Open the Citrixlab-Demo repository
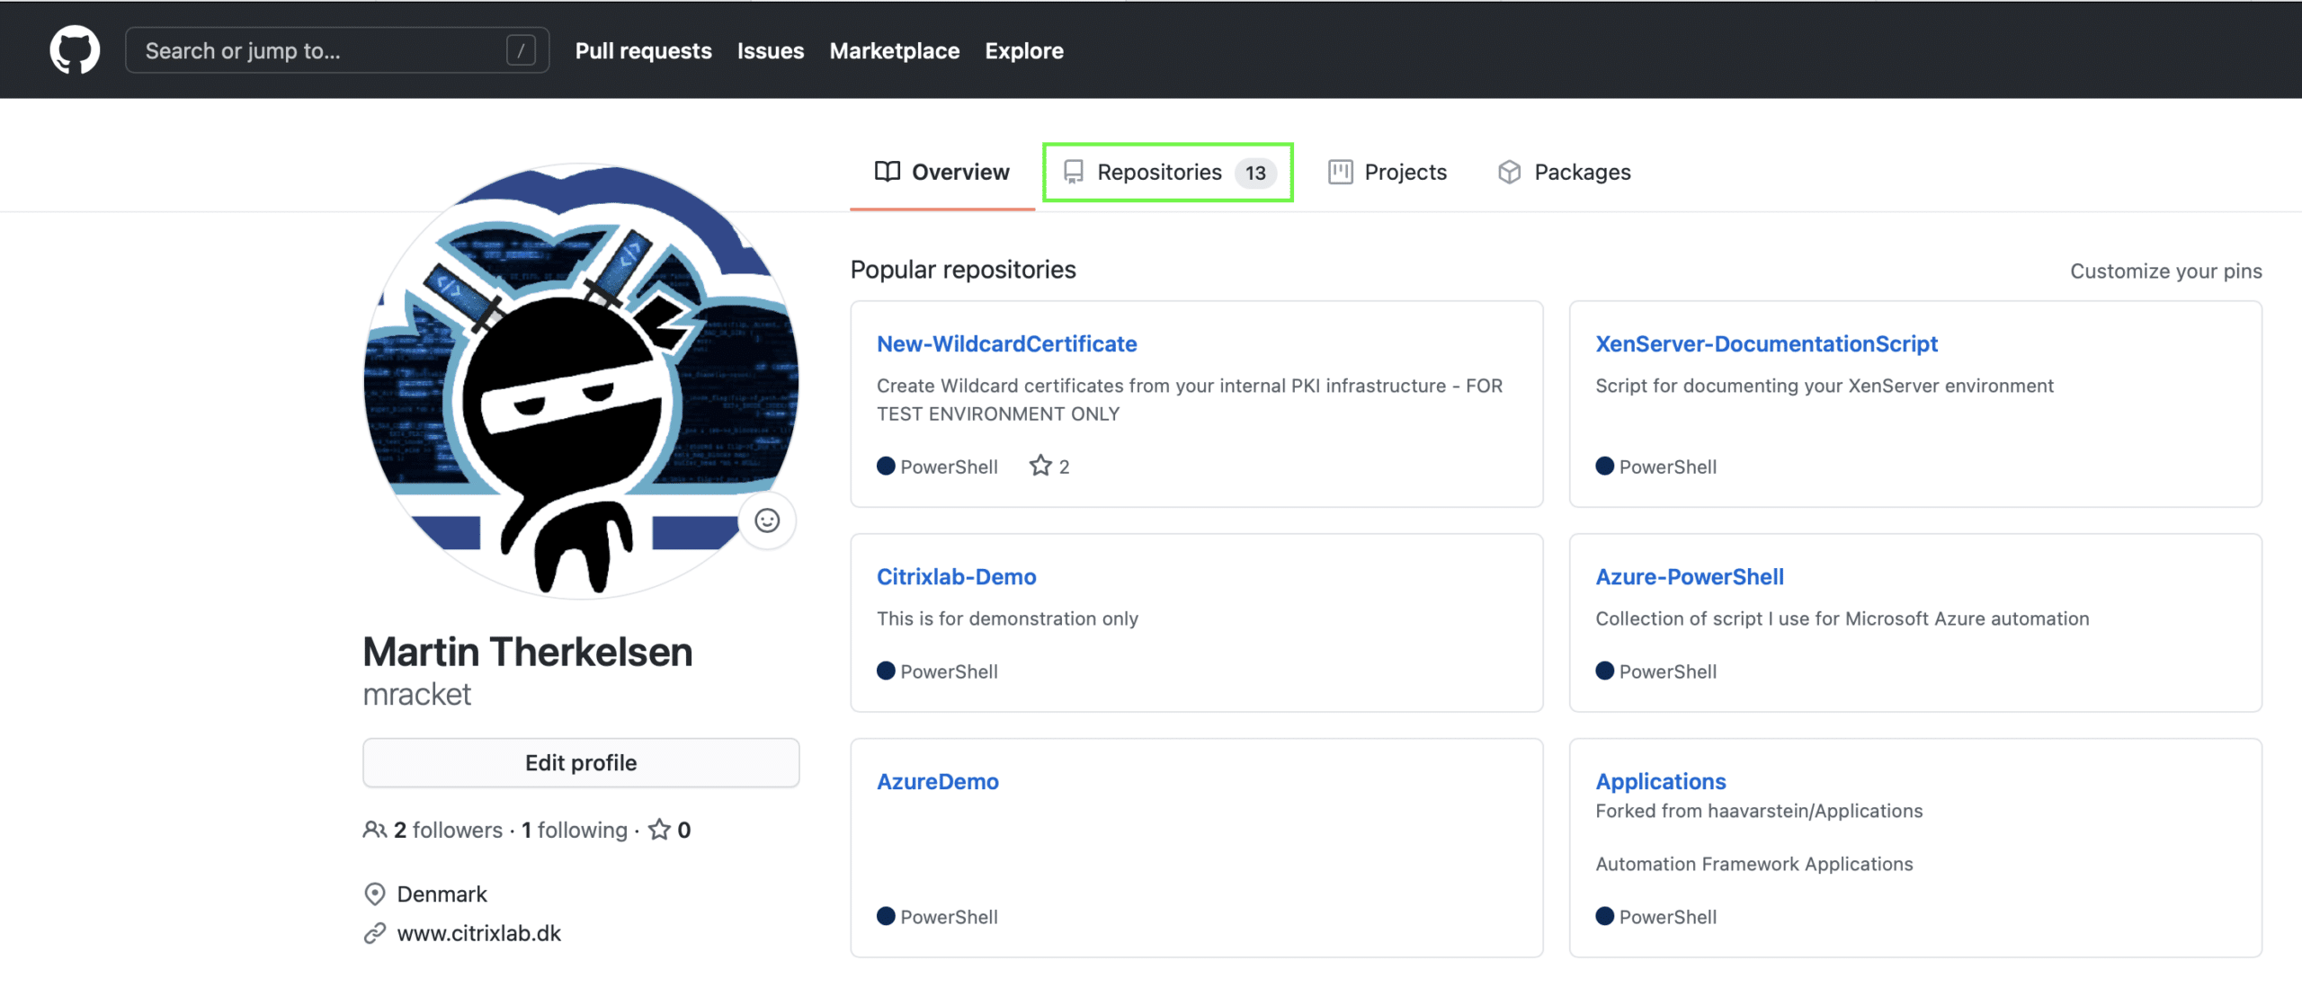Screen dimensions: 2302x1005 pyautogui.click(x=957, y=576)
